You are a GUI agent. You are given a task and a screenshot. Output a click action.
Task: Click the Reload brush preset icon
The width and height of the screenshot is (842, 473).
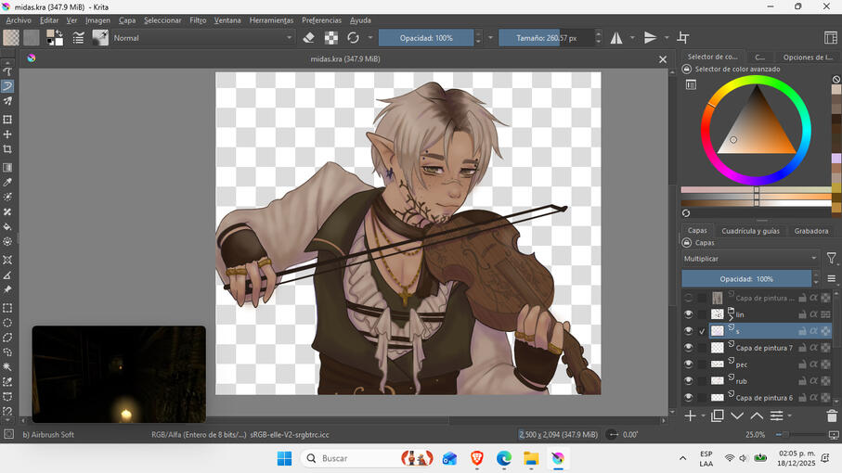pos(354,37)
